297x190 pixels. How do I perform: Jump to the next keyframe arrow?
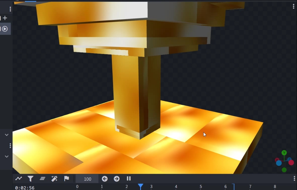pyautogui.click(x=117, y=179)
